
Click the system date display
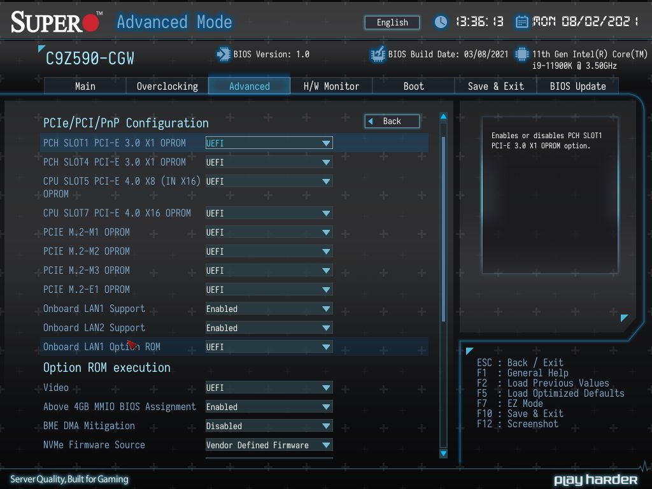[x=586, y=22]
